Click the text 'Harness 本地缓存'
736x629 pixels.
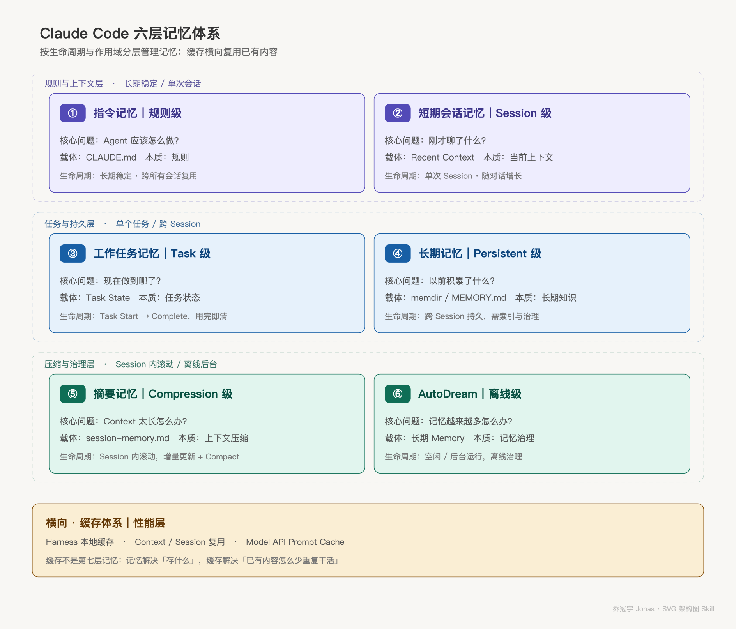[80, 542]
